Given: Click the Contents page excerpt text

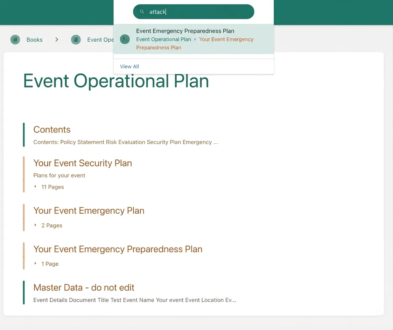Looking at the screenshot, I should (126, 142).
